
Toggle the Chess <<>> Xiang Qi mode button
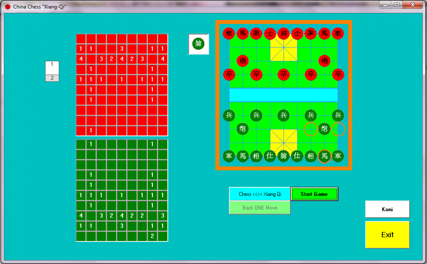pyautogui.click(x=260, y=194)
